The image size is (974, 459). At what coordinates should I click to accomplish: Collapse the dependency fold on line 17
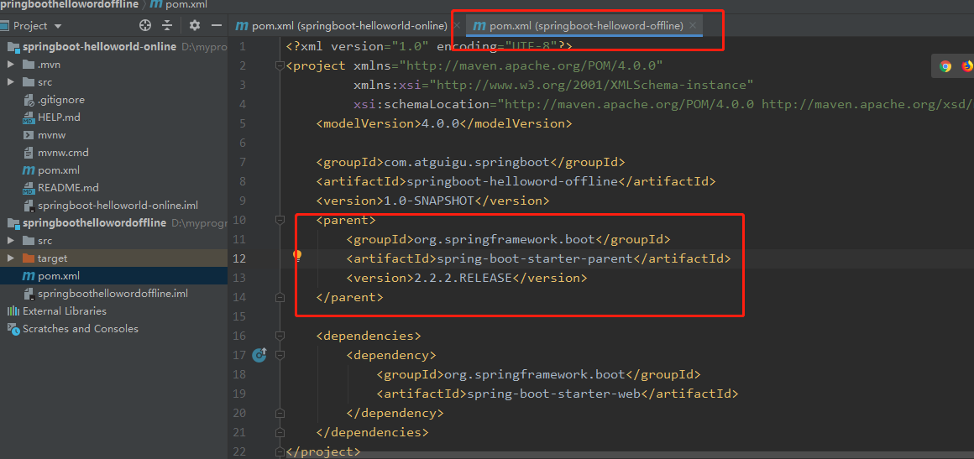coord(280,355)
